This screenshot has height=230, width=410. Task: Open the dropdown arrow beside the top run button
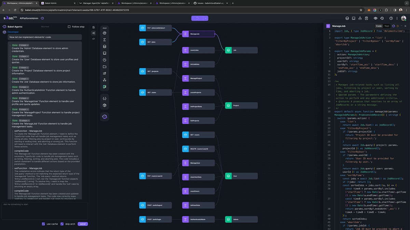pyautogui.click(x=205, y=17)
